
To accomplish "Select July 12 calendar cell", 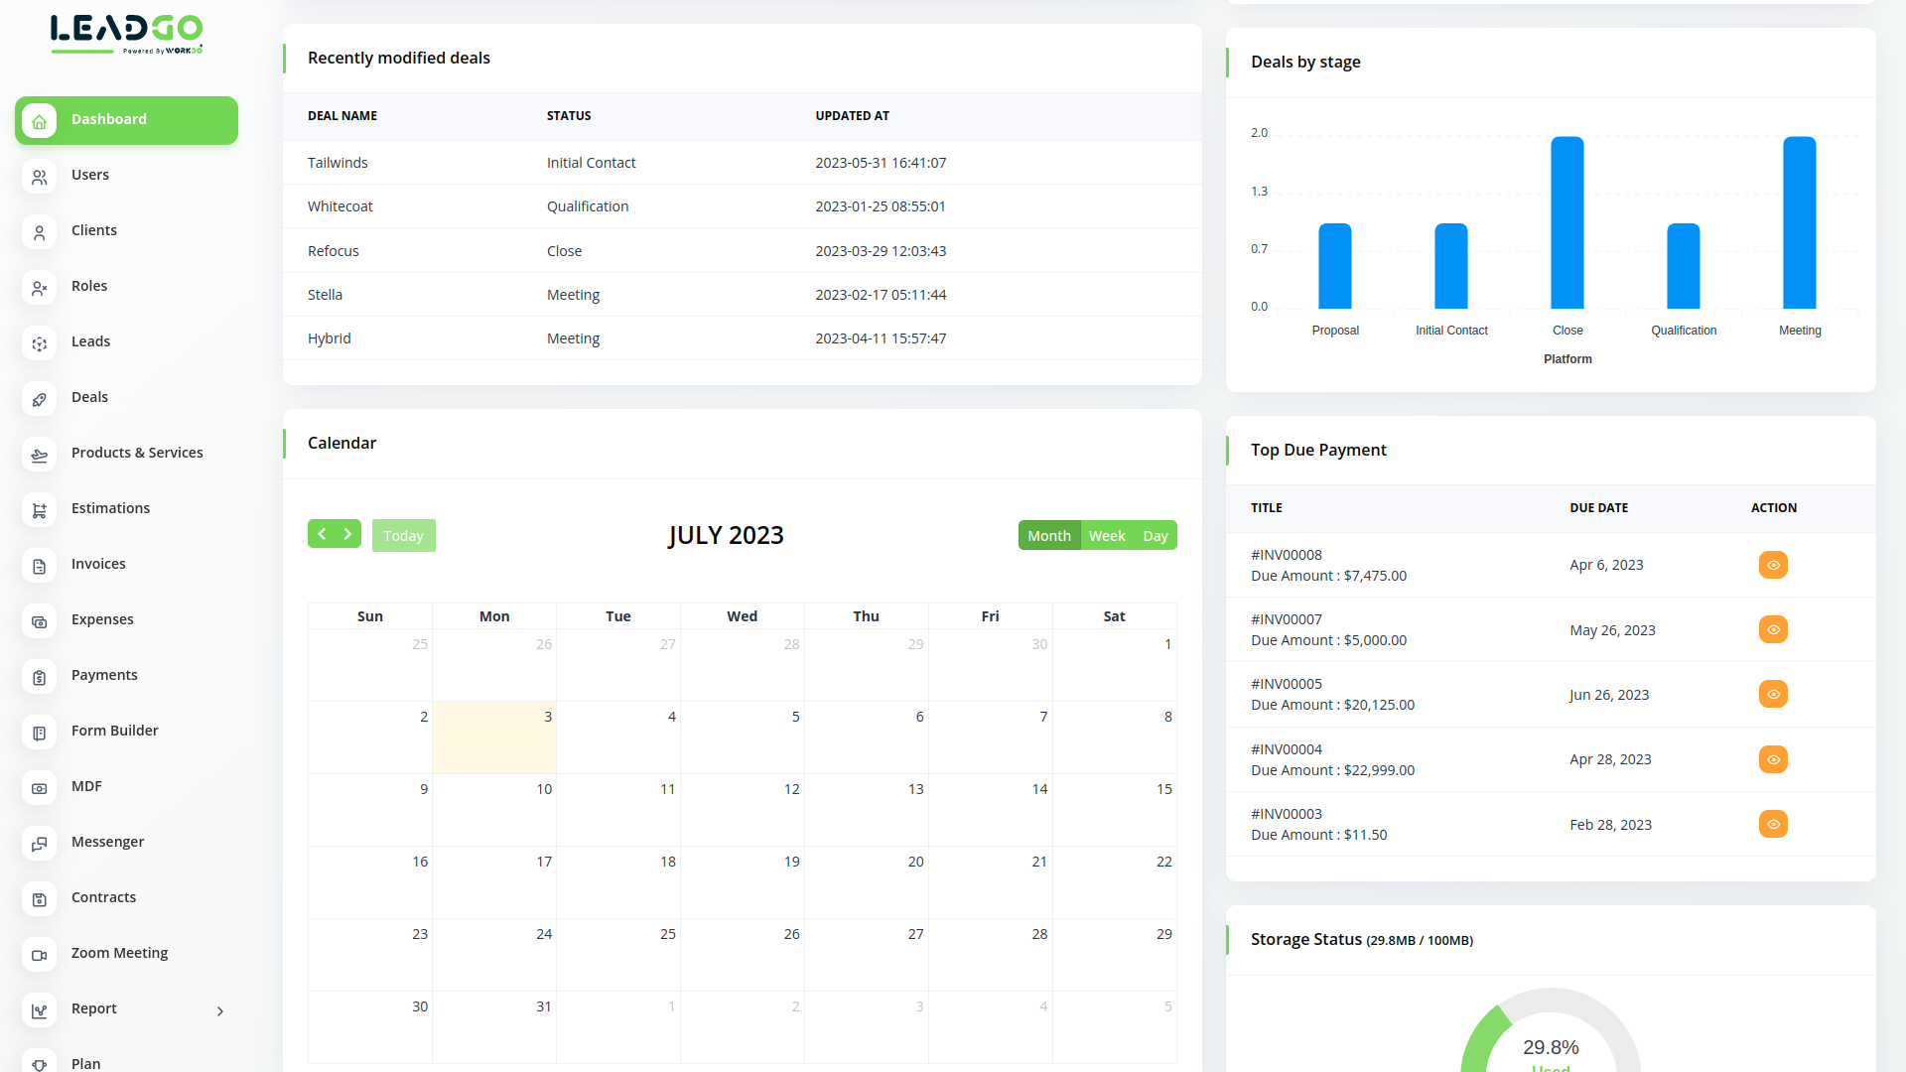I will click(x=743, y=809).
